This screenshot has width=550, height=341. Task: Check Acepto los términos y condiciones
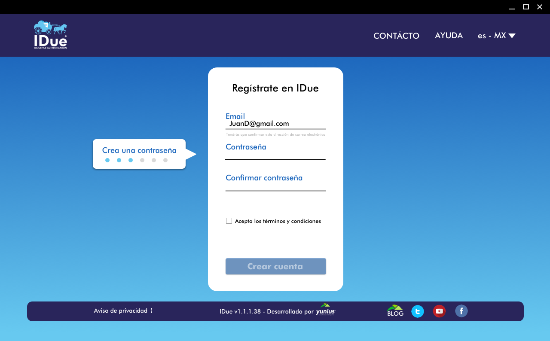pos(229,221)
